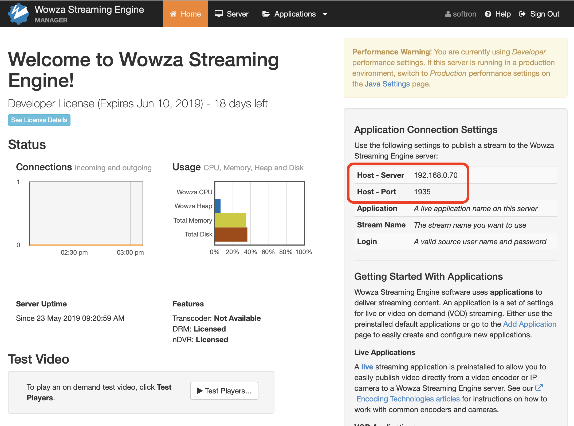Click 'nDVR: Licensed' text
574x426 pixels.
[x=200, y=340]
